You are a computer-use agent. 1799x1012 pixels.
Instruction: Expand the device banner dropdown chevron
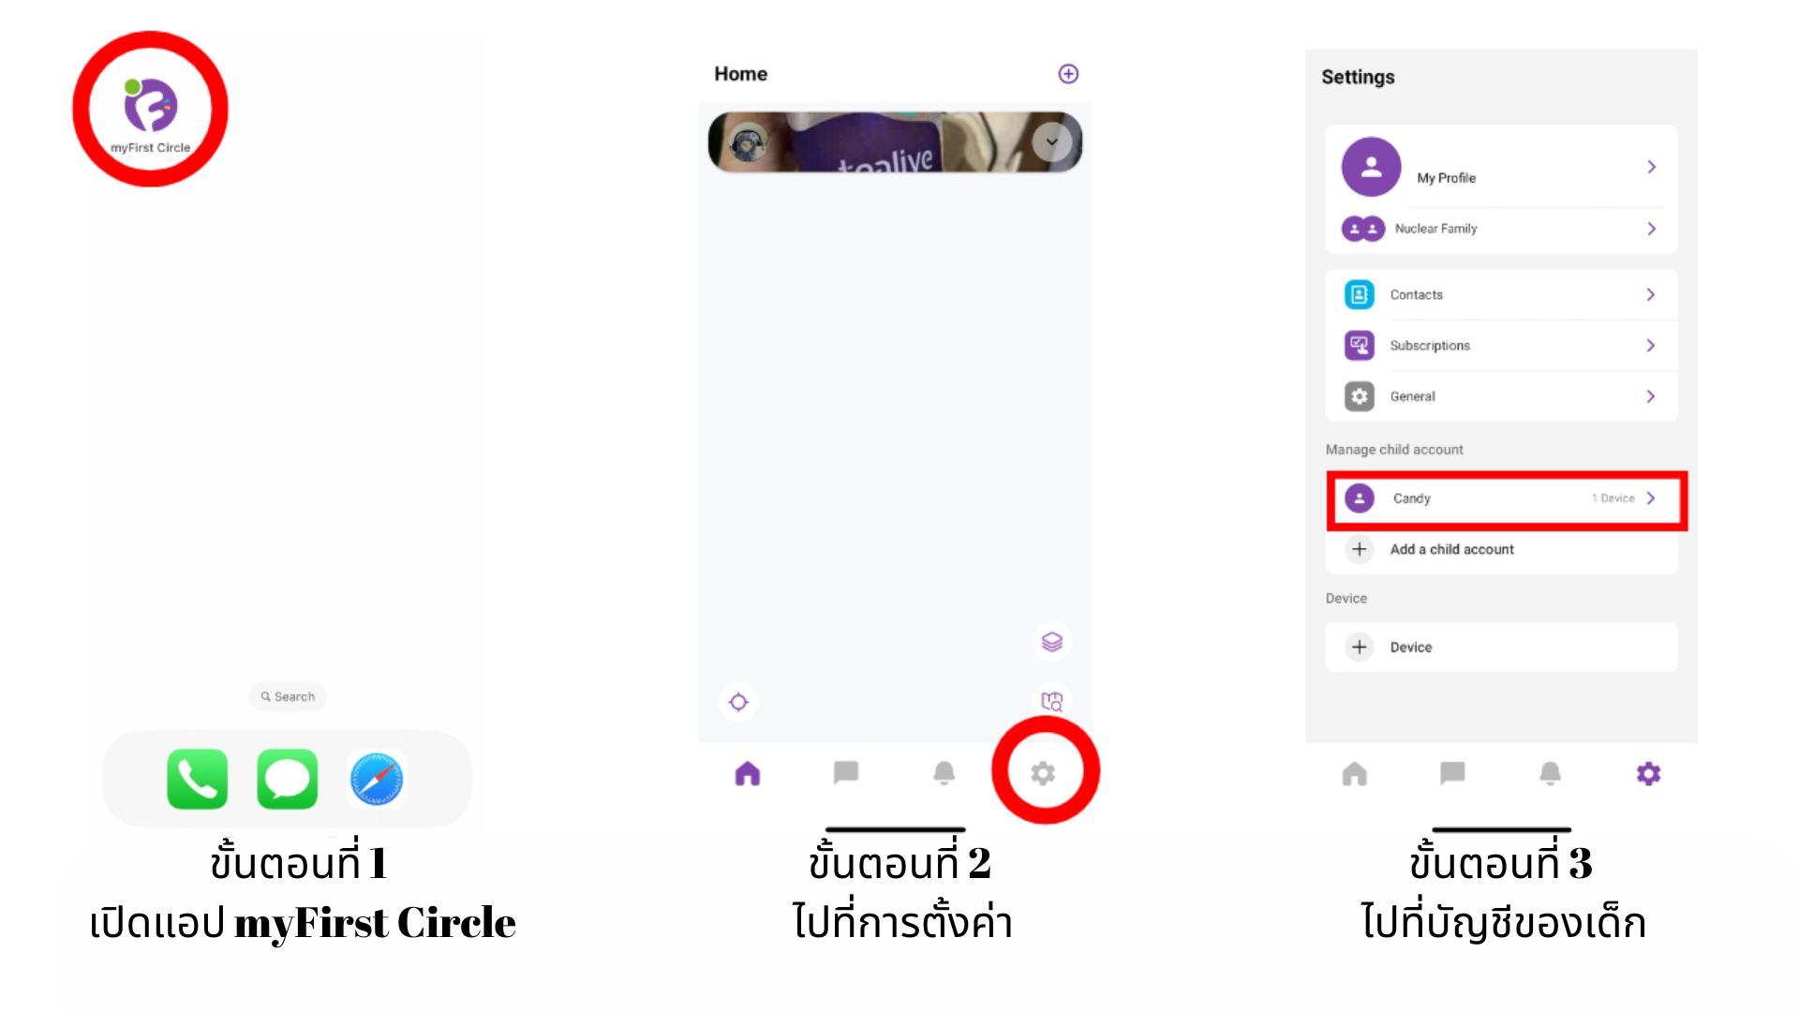tap(1051, 142)
